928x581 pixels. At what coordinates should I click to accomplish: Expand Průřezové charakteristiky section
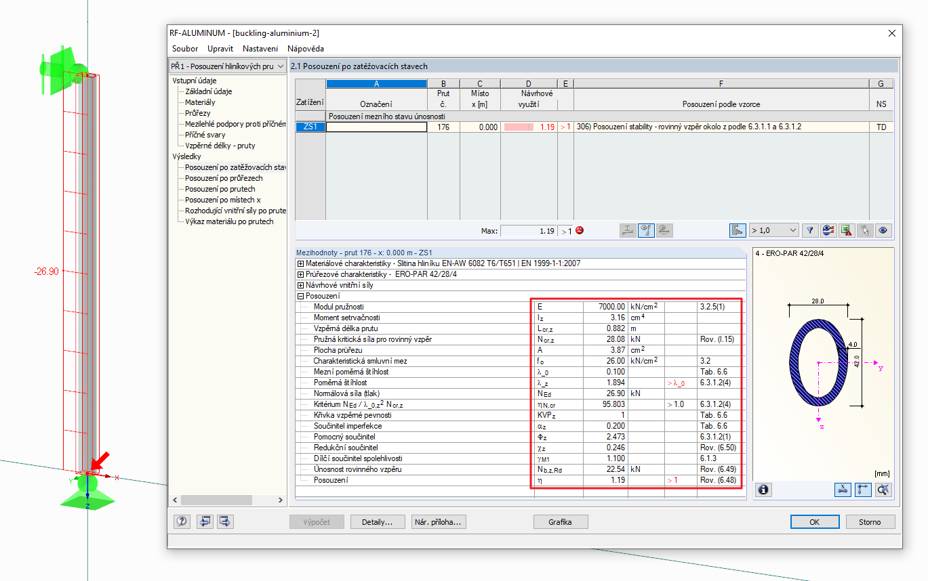pyautogui.click(x=300, y=274)
